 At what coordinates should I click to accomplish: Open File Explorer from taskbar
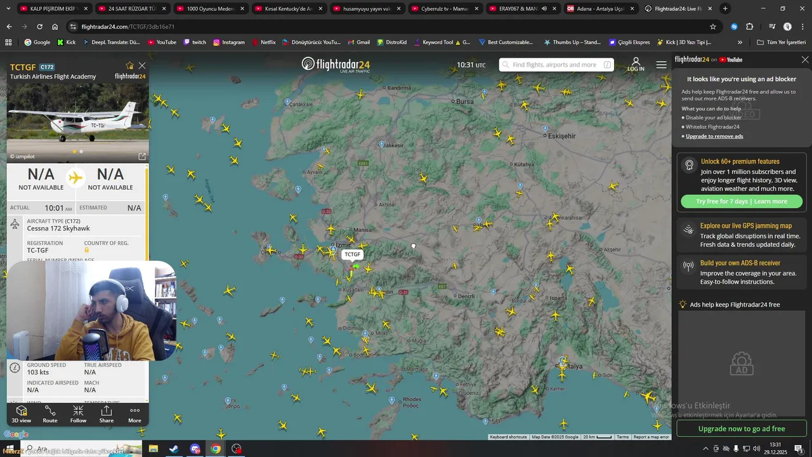click(154, 449)
